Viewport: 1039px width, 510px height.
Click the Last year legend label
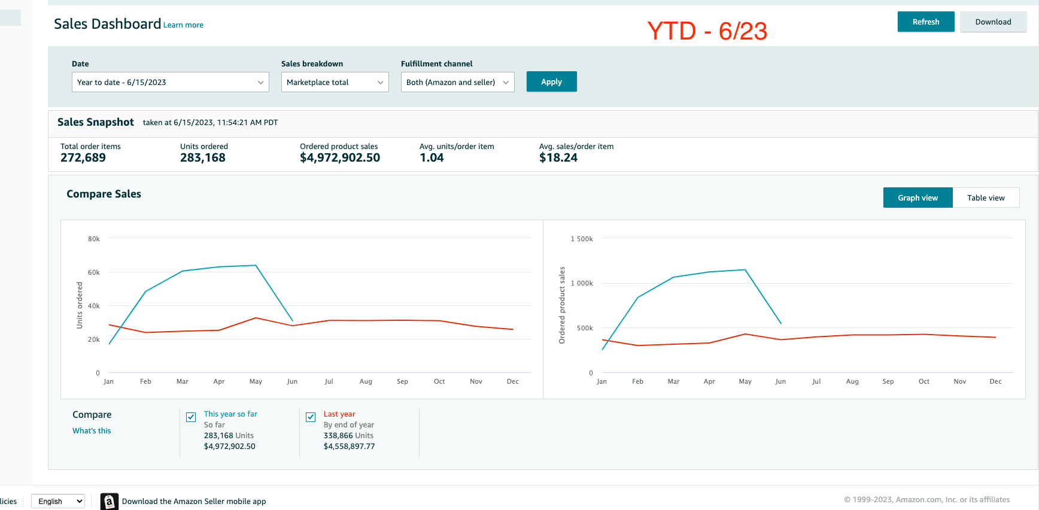[339, 414]
